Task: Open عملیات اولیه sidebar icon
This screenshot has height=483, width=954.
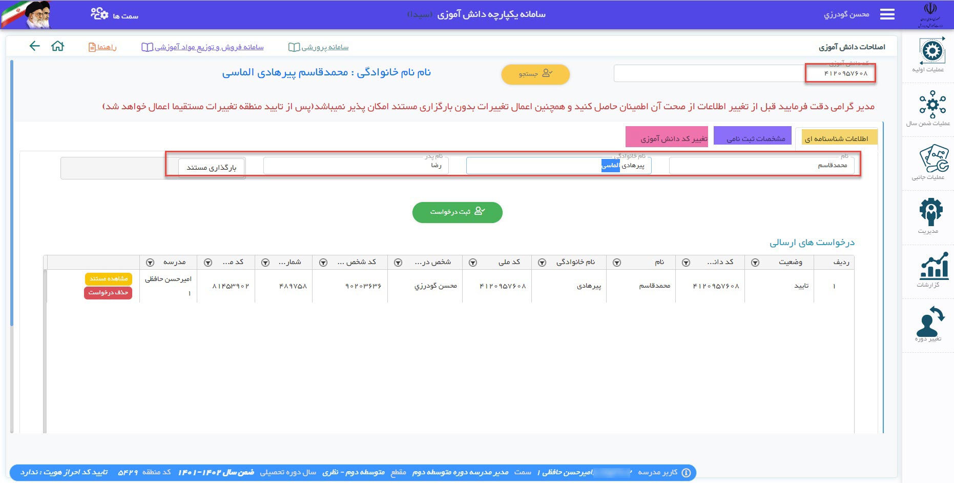Action: click(x=932, y=52)
